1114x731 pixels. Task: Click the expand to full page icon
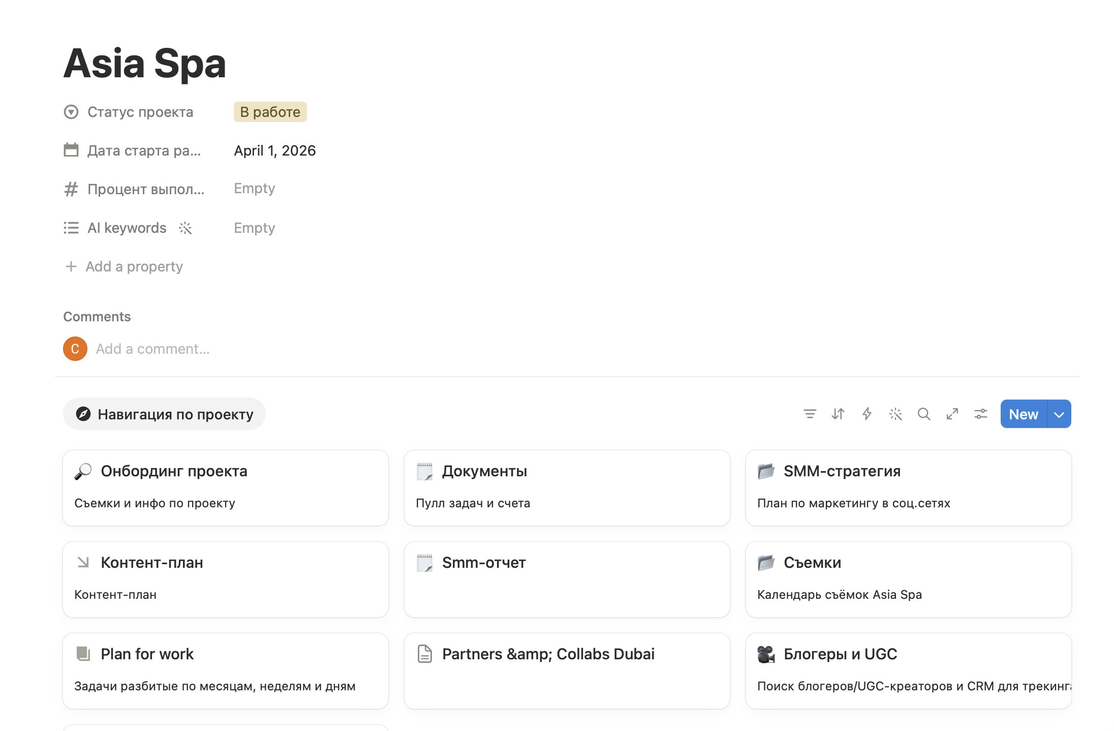(952, 414)
